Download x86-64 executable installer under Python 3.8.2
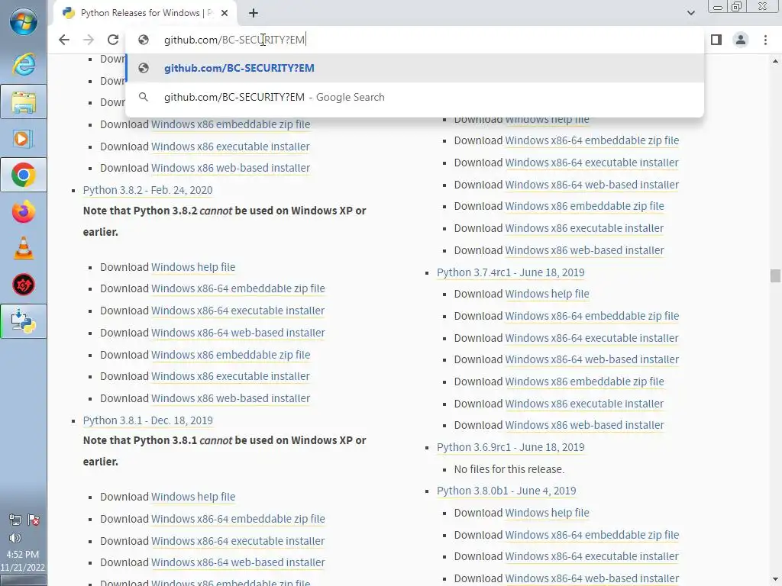 (238, 311)
